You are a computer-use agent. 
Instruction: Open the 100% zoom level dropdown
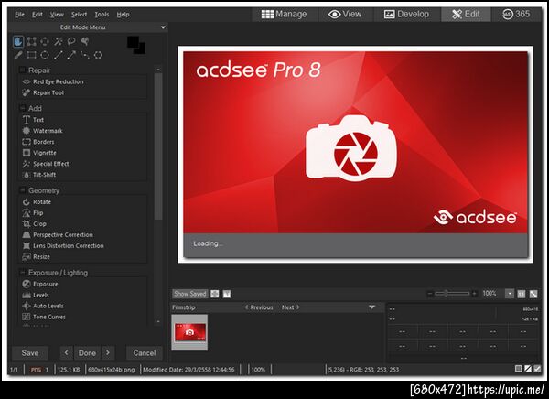tap(510, 294)
